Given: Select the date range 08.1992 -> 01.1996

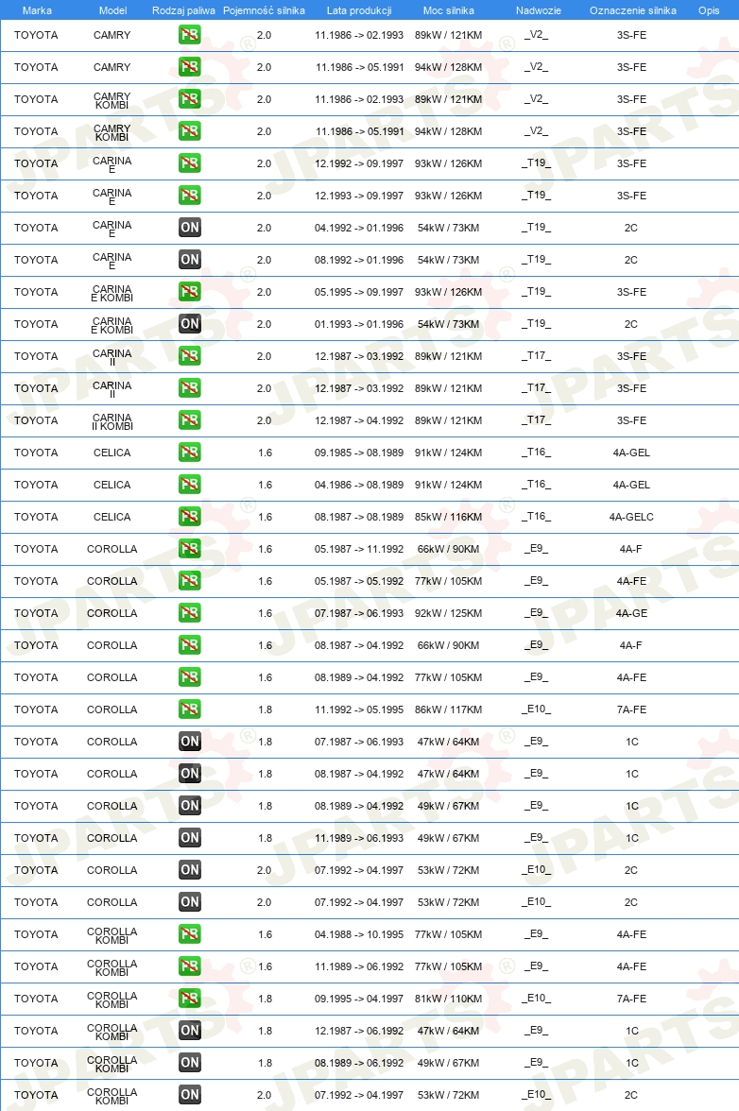Looking at the screenshot, I should 359,259.
